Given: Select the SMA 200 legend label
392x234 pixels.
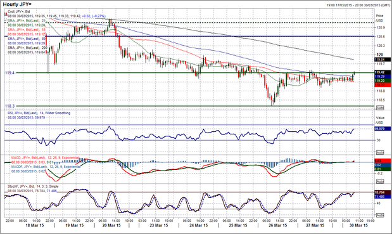Looking at the screenshot, I should 27,48.
